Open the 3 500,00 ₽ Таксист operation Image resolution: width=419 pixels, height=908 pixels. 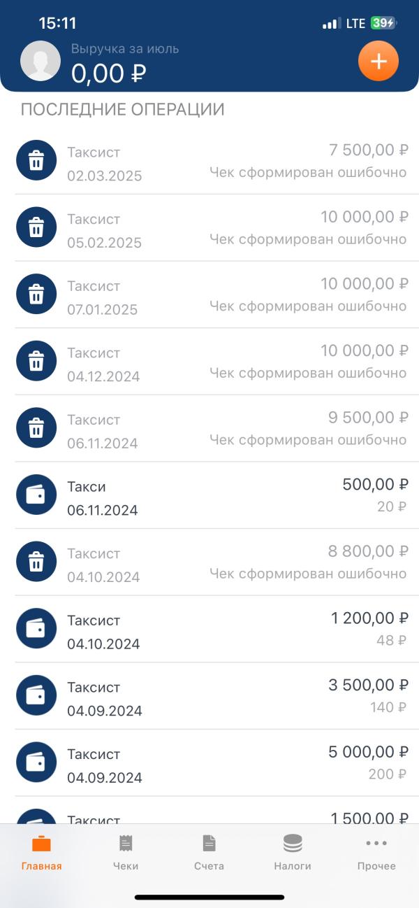coord(209,696)
